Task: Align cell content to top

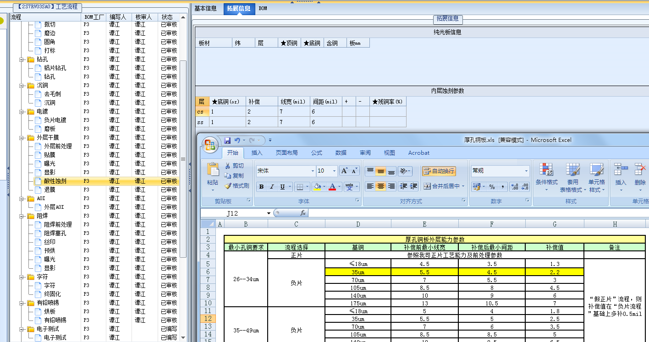Action: (370, 171)
